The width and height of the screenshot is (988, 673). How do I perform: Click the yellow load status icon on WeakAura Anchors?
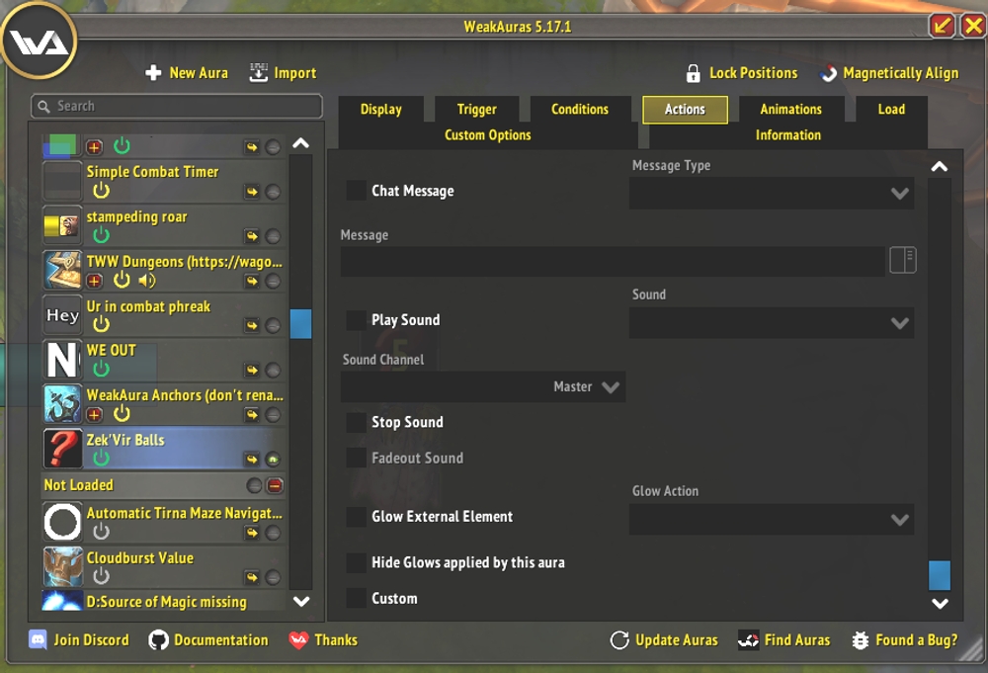122,414
